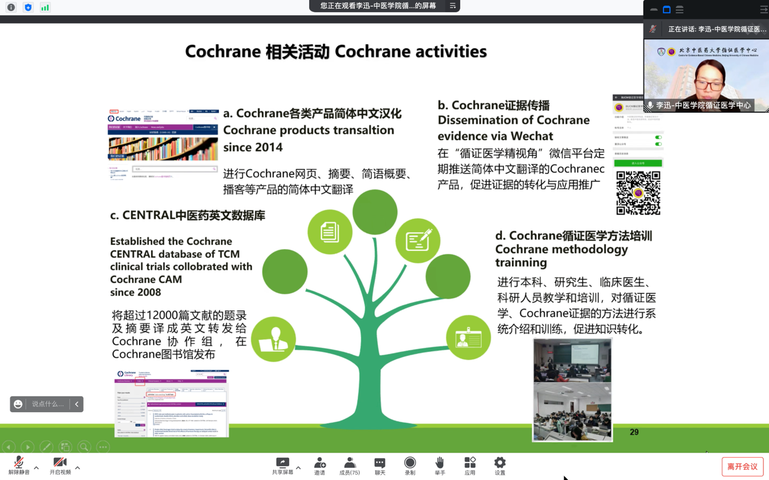The height and width of the screenshot is (480, 769).
Task: Click the red 离开会议 leave meeting button
Action: 742,467
